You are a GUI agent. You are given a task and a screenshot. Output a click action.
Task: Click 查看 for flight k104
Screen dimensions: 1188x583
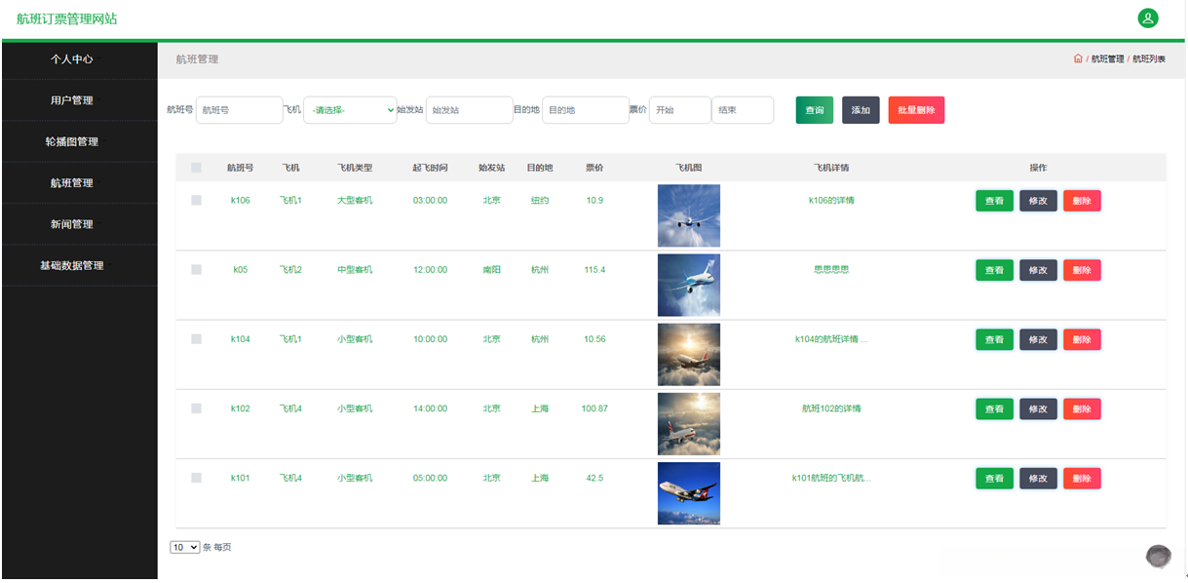(x=994, y=339)
